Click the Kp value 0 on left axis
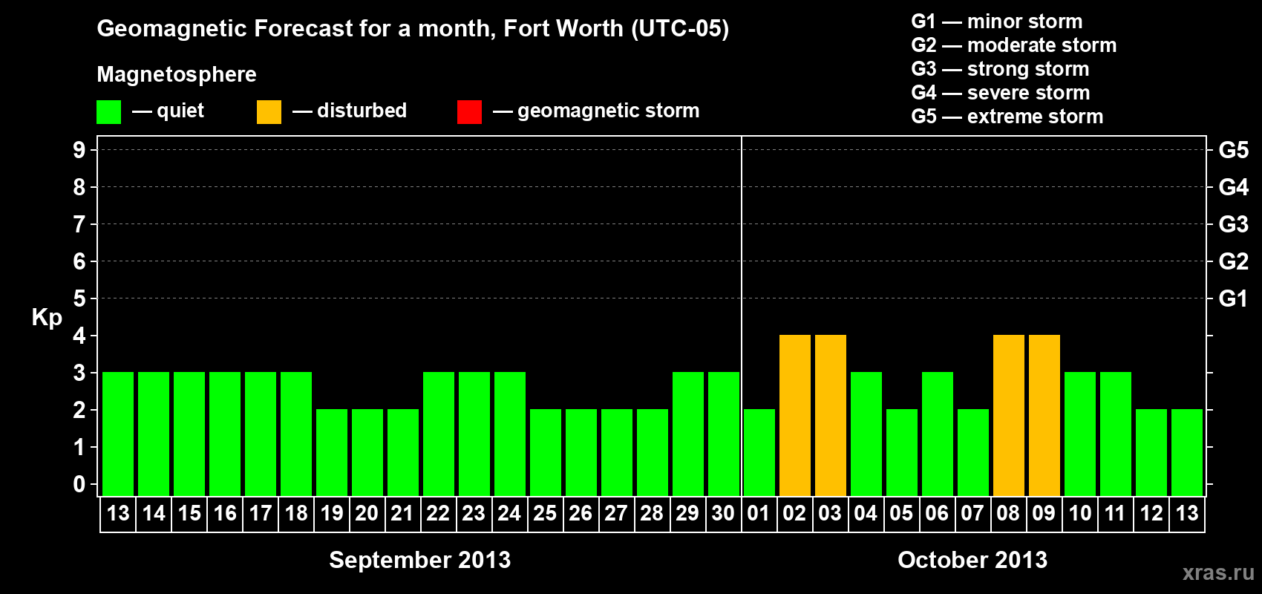The image size is (1262, 594). click(79, 484)
